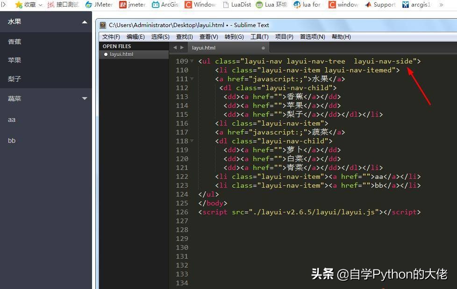Close the layui.html tab via its dot
Image resolution: width=457 pixels, height=289 pixels.
263,48
